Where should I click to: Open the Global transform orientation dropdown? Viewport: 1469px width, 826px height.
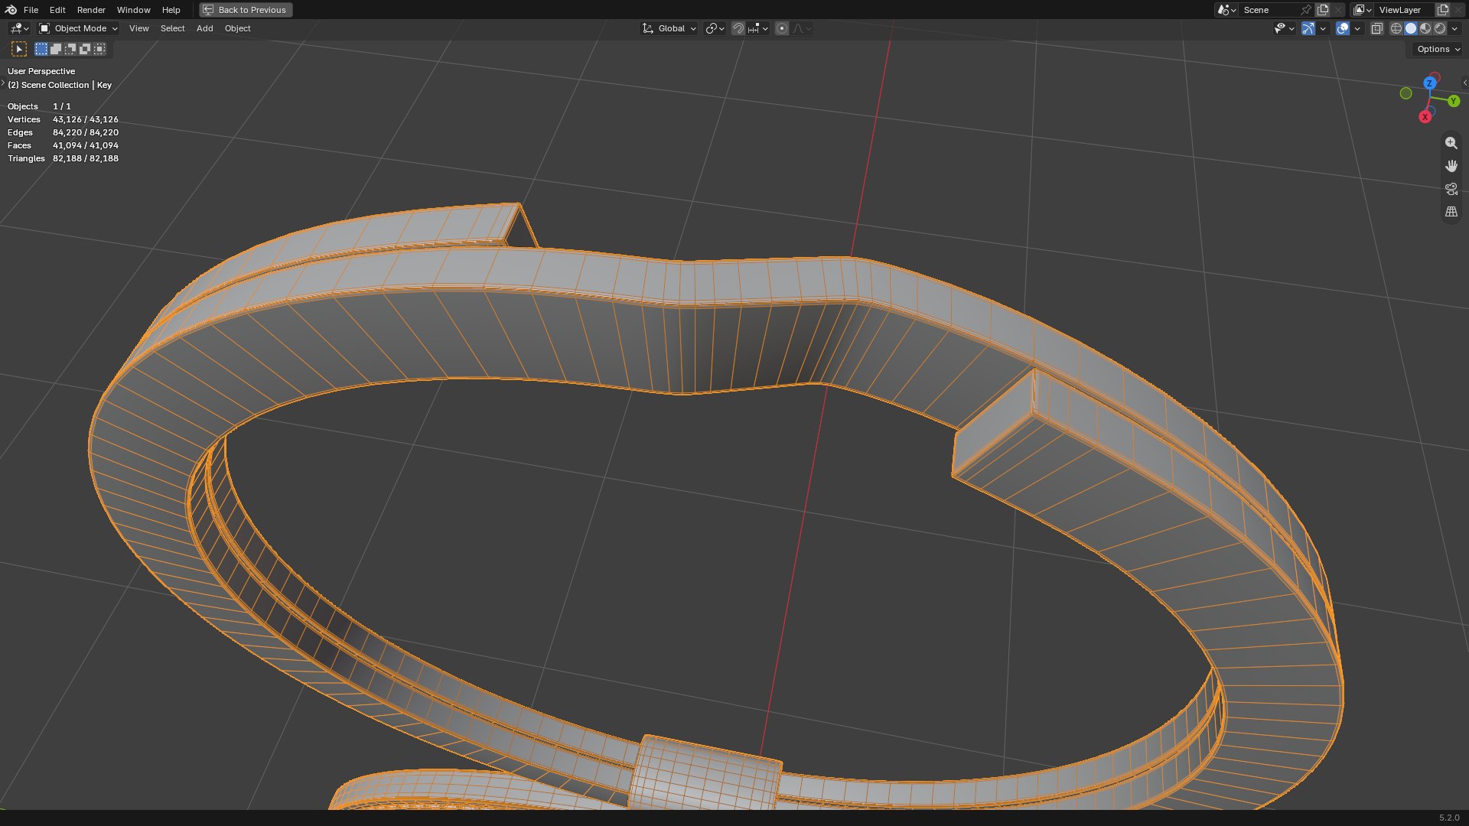point(669,28)
